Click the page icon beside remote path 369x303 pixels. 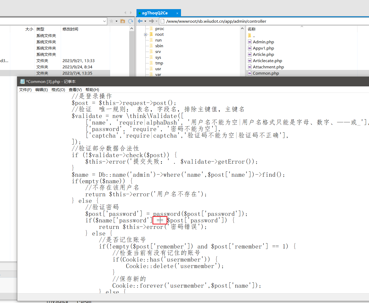162,21
